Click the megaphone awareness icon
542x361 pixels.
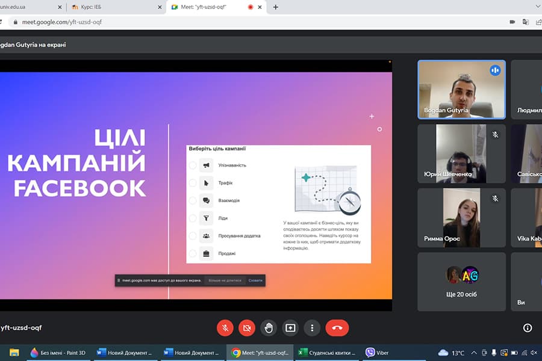coord(206,165)
